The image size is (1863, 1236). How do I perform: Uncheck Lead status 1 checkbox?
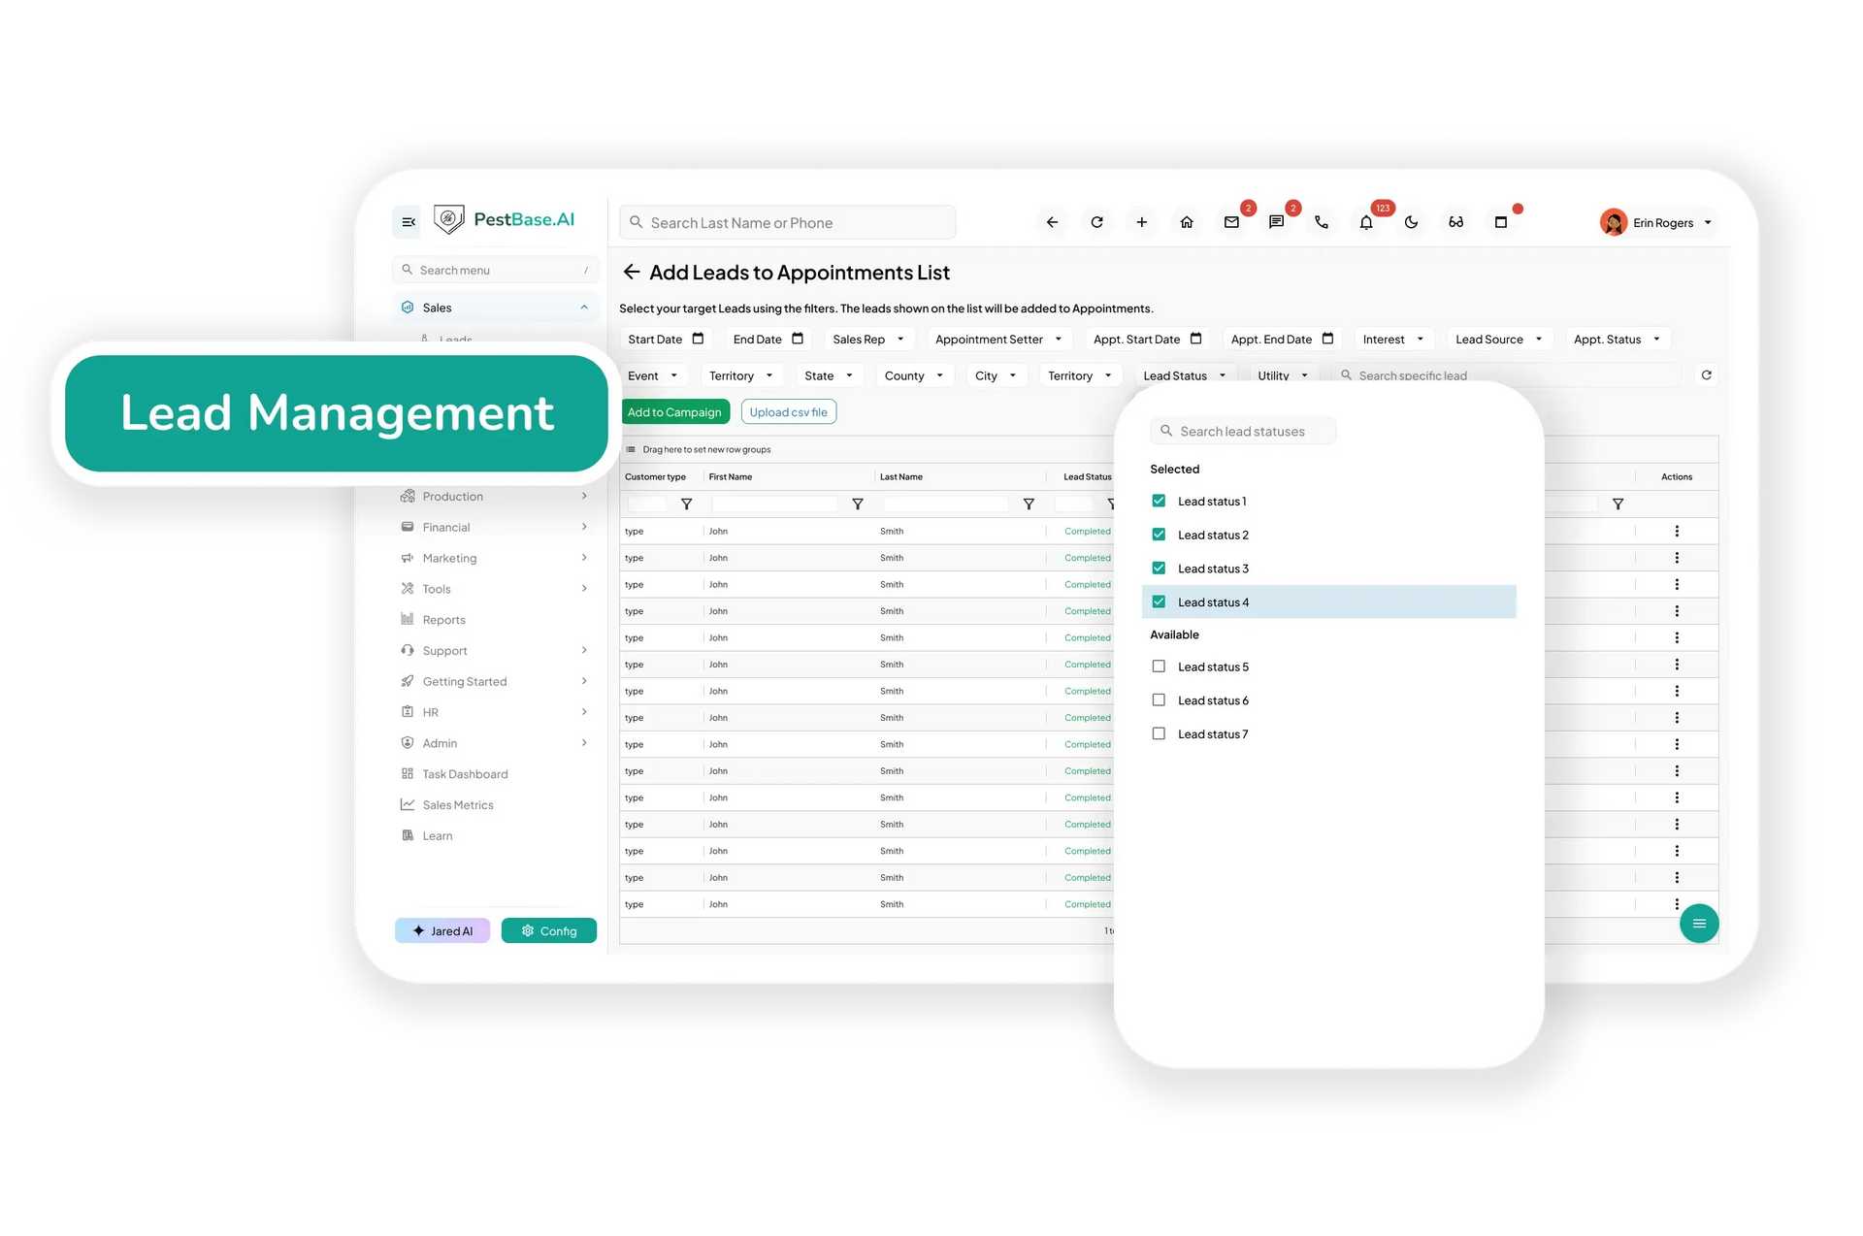click(x=1159, y=502)
